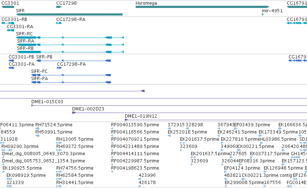Click the CK00221.3prime.contig label

pos(267,175)
